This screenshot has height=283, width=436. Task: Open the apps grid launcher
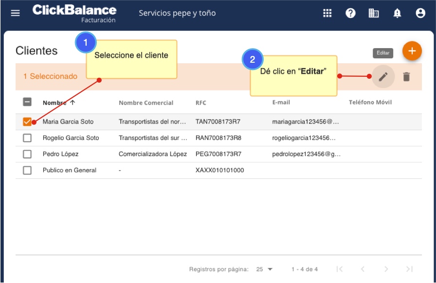click(x=327, y=13)
